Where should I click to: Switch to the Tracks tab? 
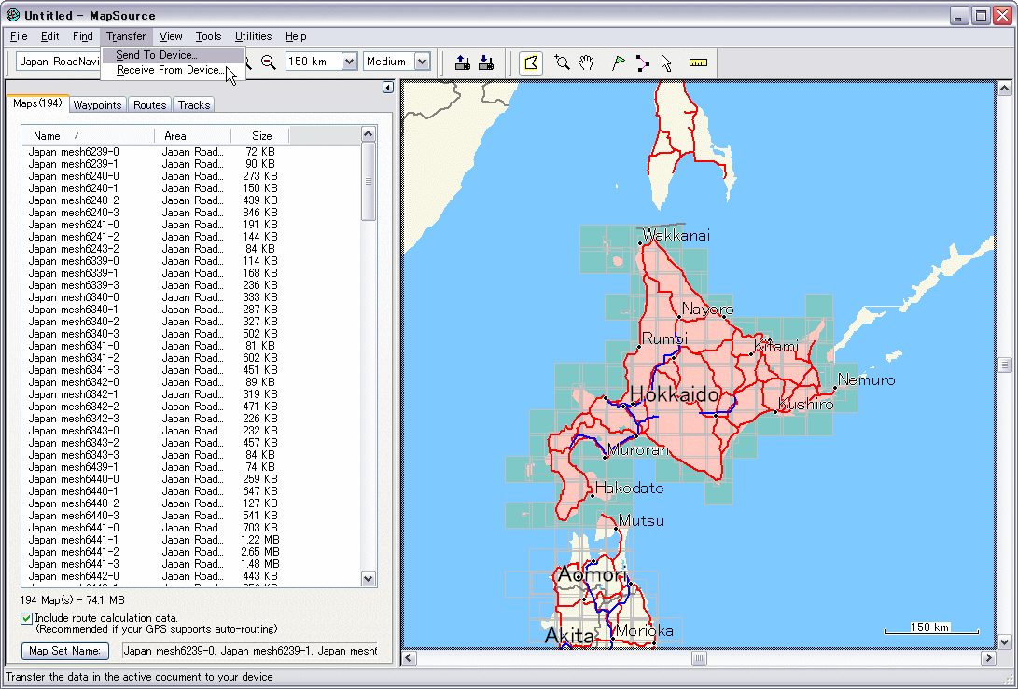(194, 105)
